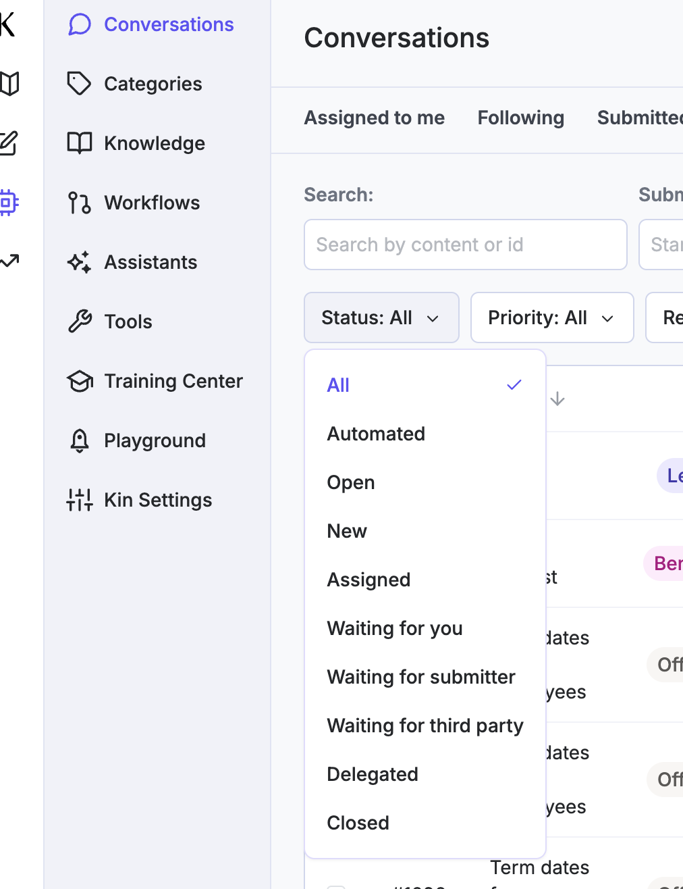Open Conversations via its speech bubble icon
The image size is (683, 889).
tap(80, 25)
